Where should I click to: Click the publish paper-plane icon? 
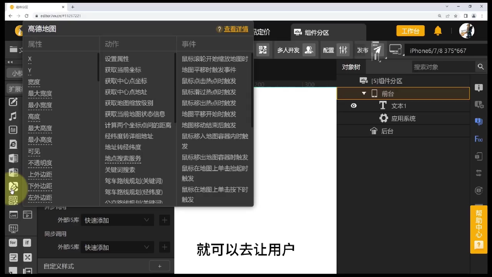coord(378,50)
